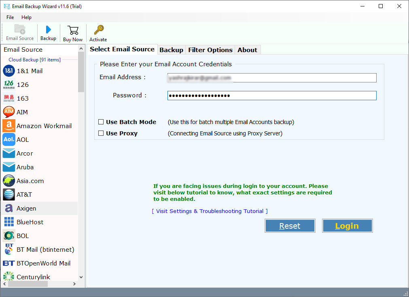Select the 'Axigen' row text

pyautogui.click(x=26, y=209)
